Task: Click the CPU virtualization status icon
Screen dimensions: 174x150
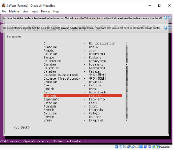Action: click(x=150, y=147)
